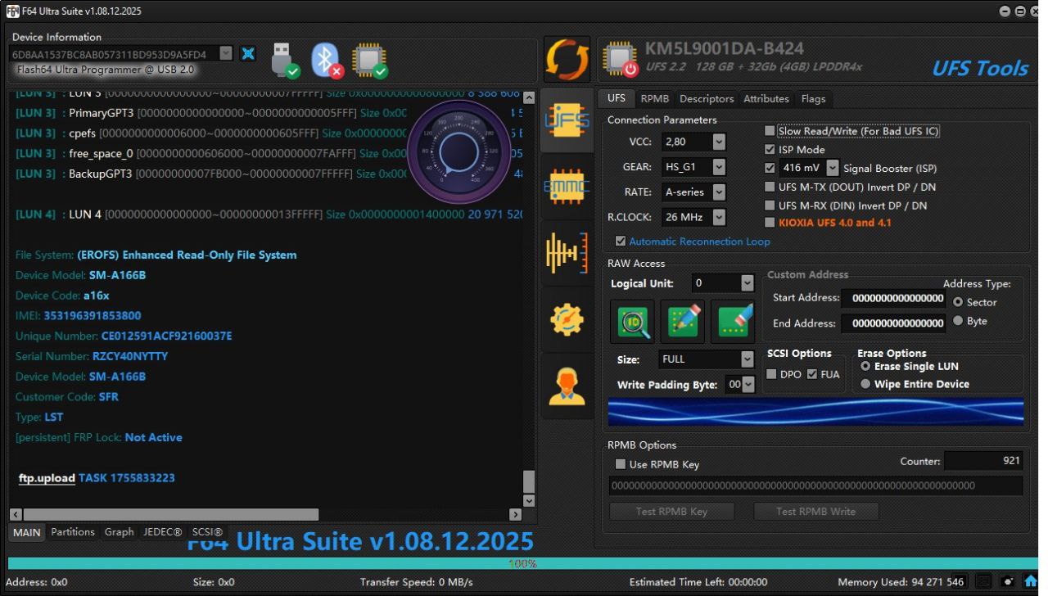Switch to the Descriptors tab

[707, 98]
